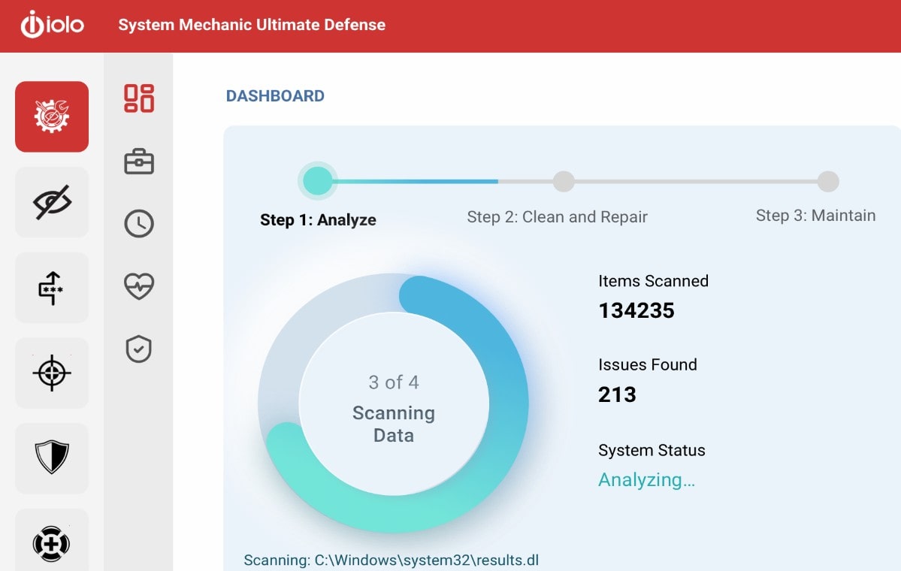Click the 'System Status' label
Screen dimensions: 901x571
pyautogui.click(x=652, y=450)
